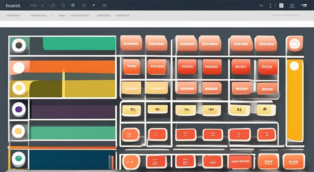Click the first pale yellow tile in the fourth grid row
Screen dimensions: 314x172
coord(131,110)
